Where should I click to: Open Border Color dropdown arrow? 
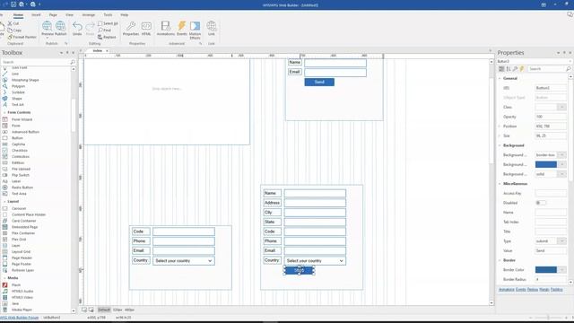[562, 270]
